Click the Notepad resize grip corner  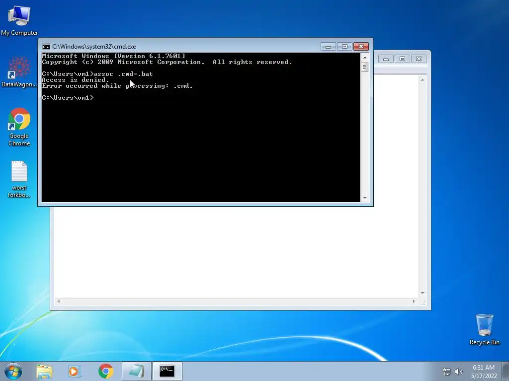click(423, 302)
